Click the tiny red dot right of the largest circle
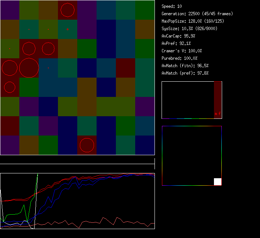260x238 pixels. click(x=48, y=68)
